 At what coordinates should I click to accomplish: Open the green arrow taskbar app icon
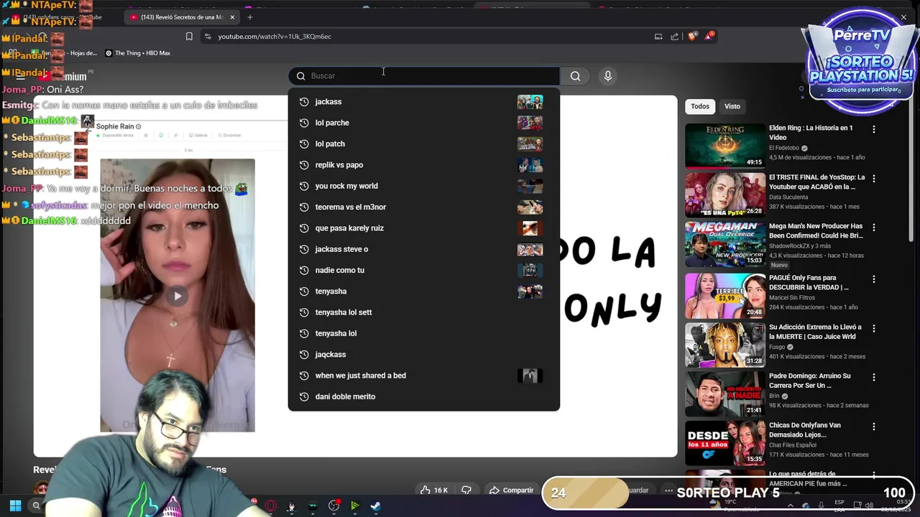pyautogui.click(x=355, y=506)
